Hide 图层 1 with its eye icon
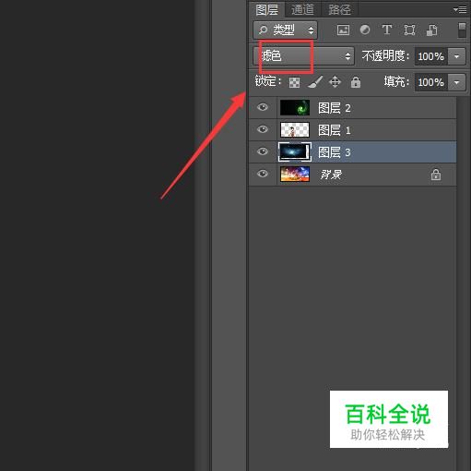471x471 pixels. click(x=263, y=129)
